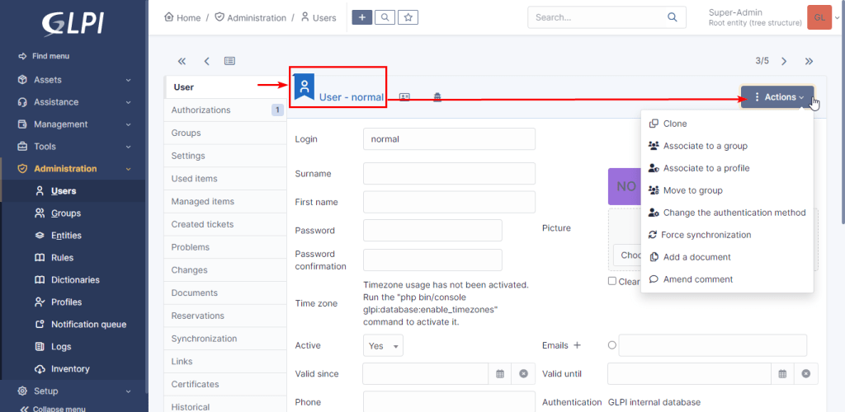Jump to first record with double-left arrows

pyautogui.click(x=182, y=61)
